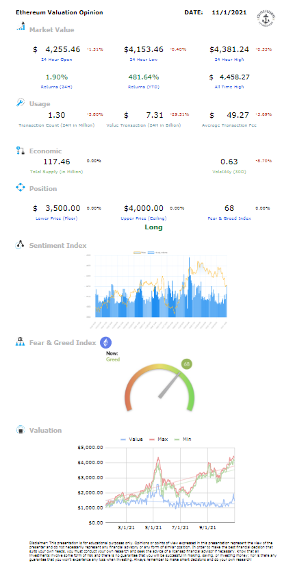The width and height of the screenshot is (293, 571).
Task: Click the 'Economic' heading
Action: point(45,151)
